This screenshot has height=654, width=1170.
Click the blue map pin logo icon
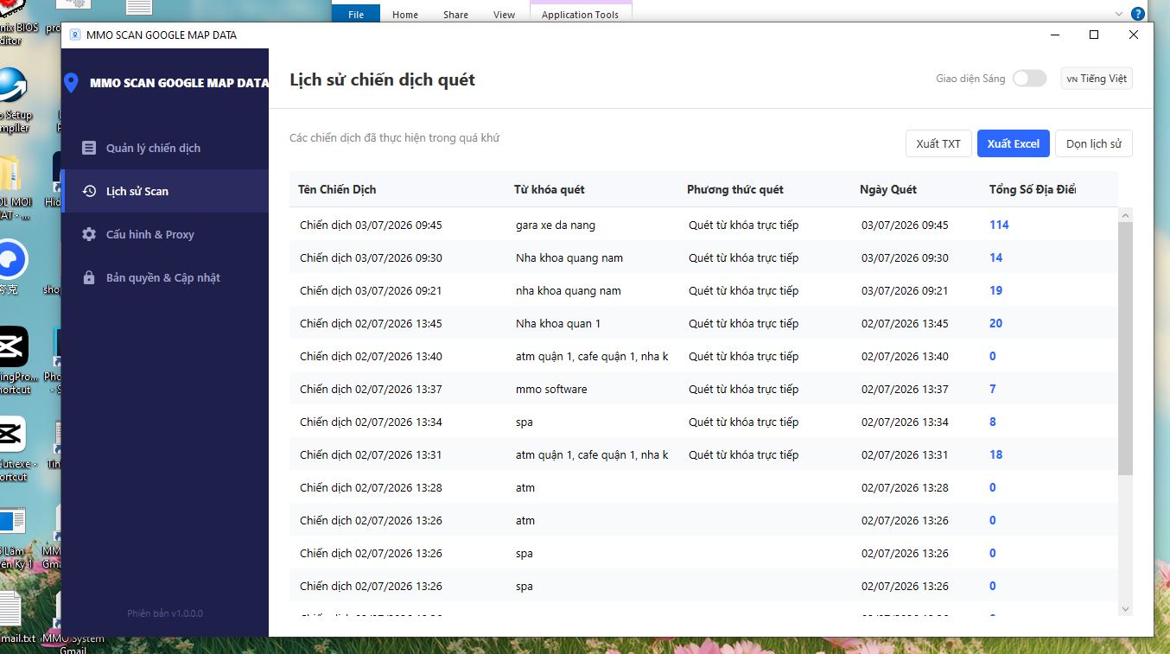[72, 83]
